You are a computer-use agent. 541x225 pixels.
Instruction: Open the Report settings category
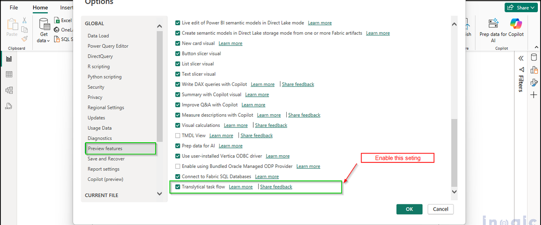pos(104,169)
